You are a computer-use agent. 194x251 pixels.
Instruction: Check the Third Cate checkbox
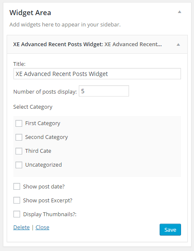[19, 151]
